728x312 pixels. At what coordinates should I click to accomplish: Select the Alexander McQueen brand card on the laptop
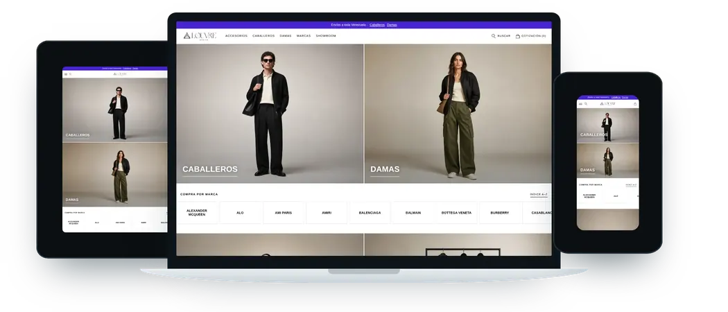coord(197,213)
